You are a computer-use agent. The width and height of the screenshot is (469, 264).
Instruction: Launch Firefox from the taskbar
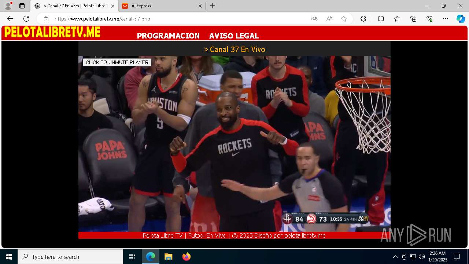[187, 257]
